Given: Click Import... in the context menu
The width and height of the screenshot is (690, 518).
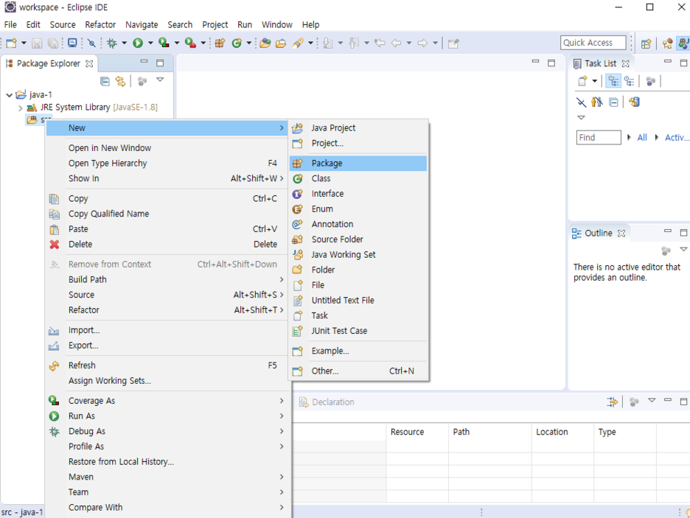Looking at the screenshot, I should (167, 330).
